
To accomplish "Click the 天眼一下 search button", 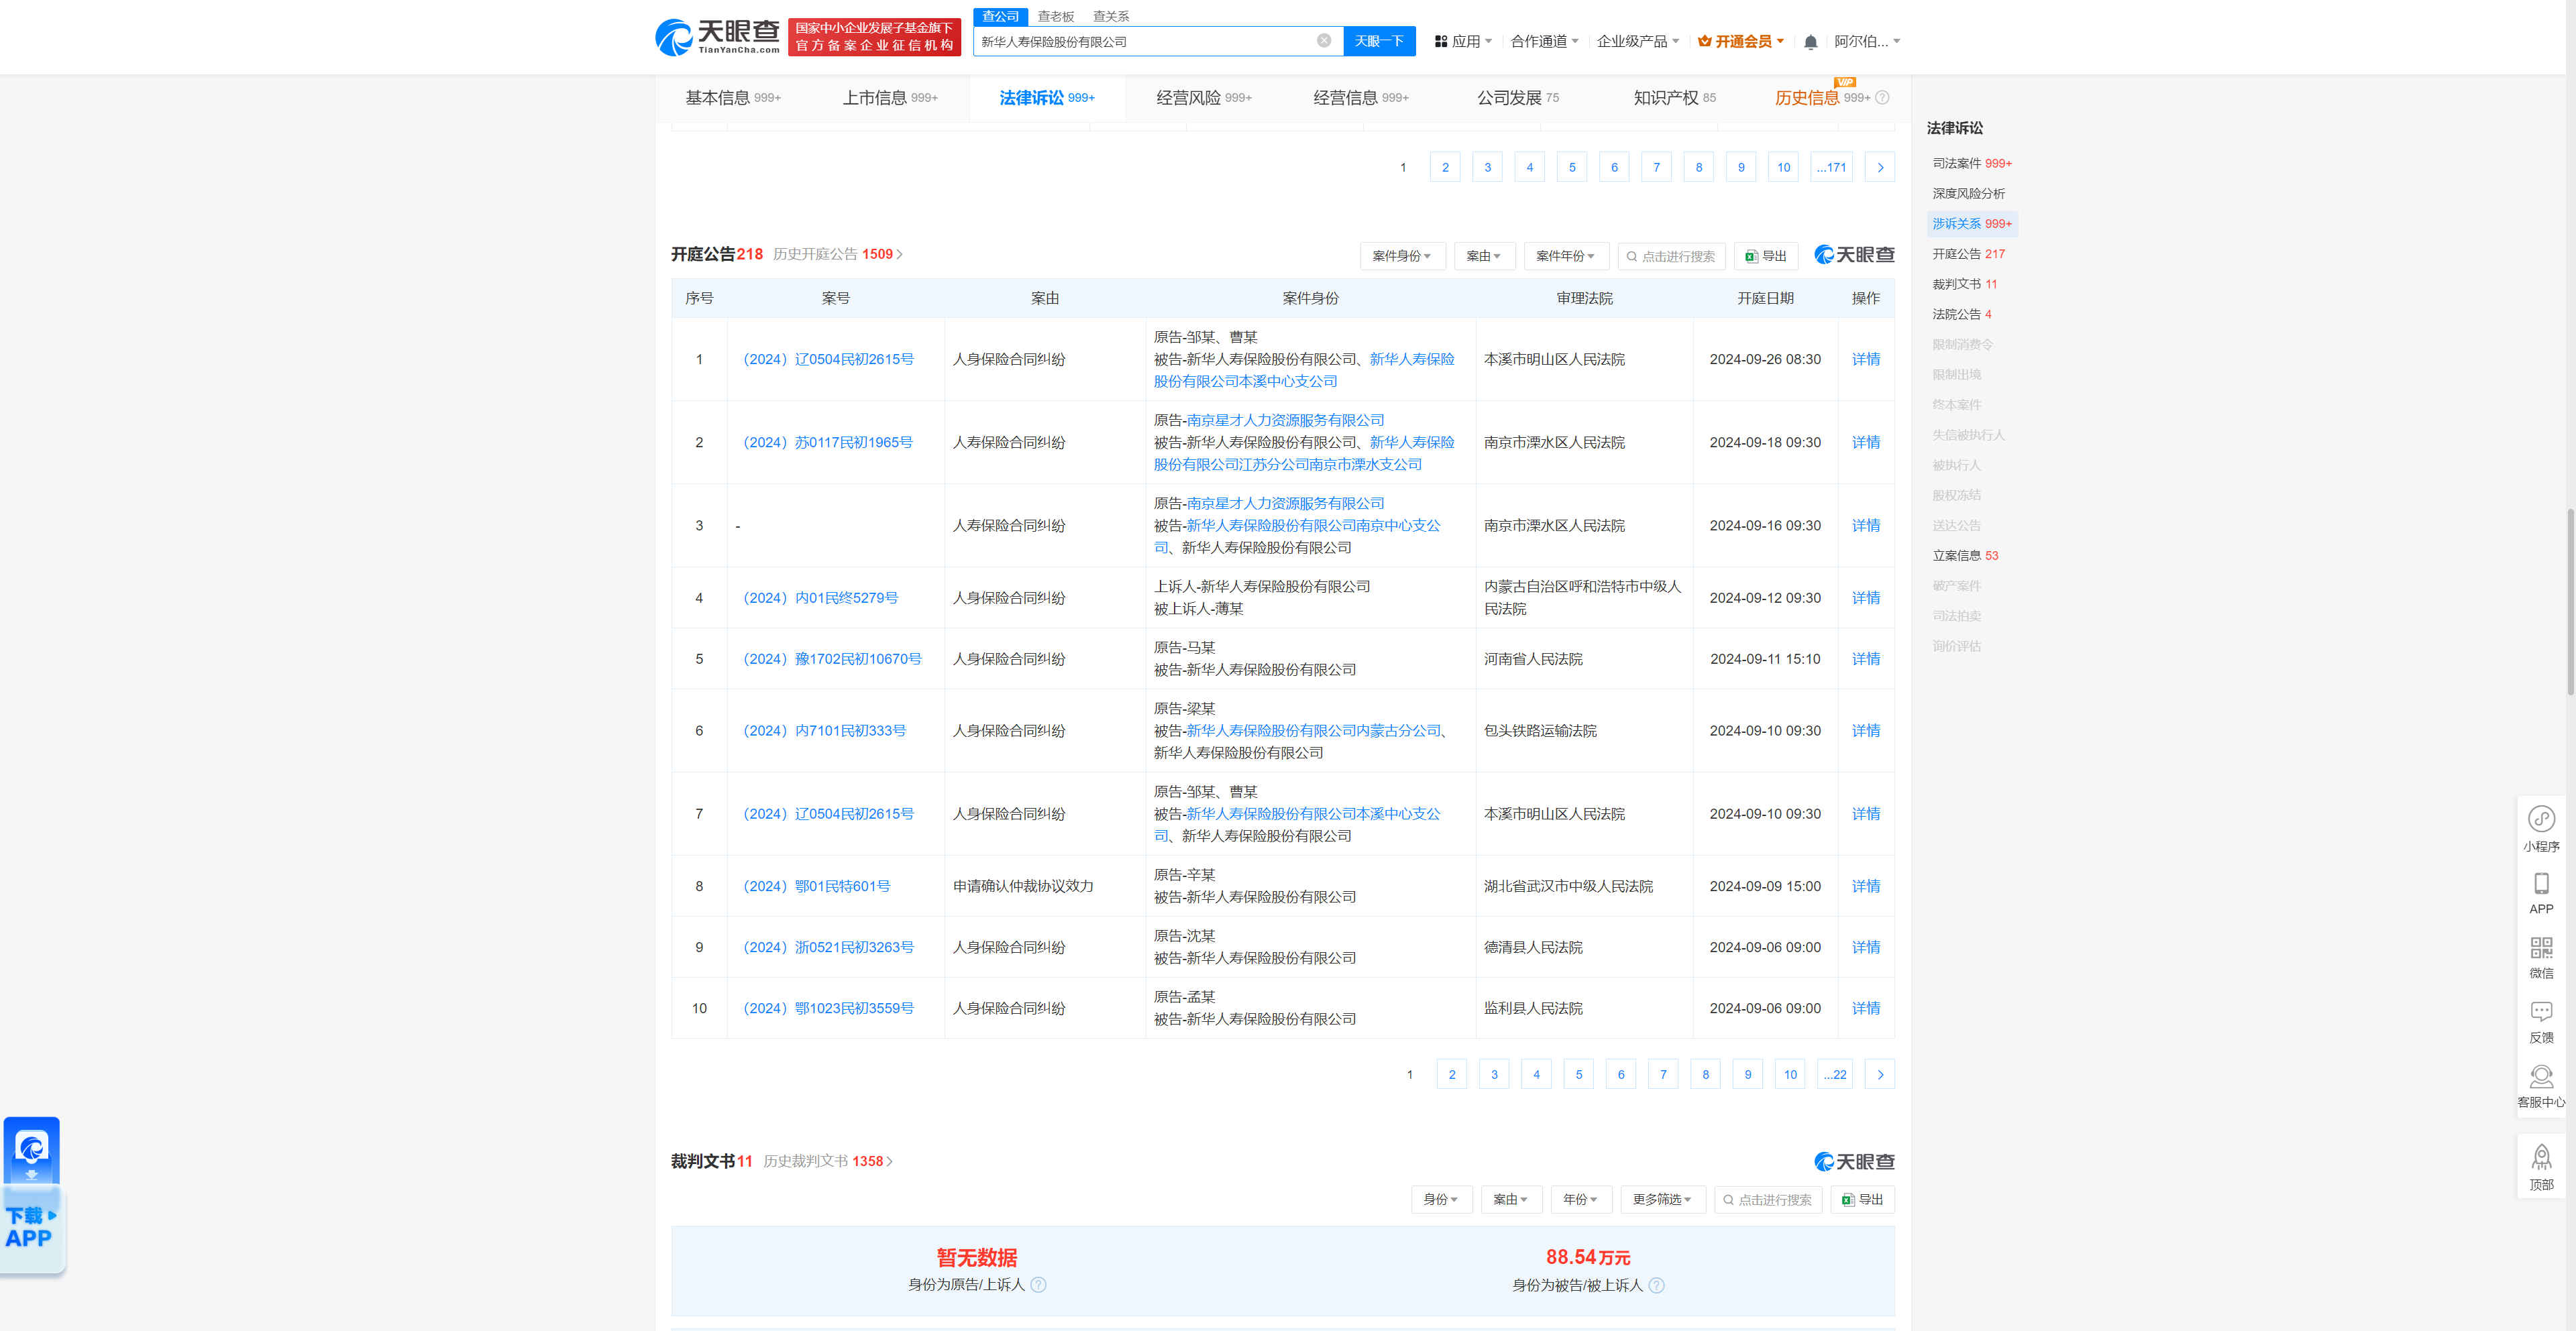I will click(1379, 41).
